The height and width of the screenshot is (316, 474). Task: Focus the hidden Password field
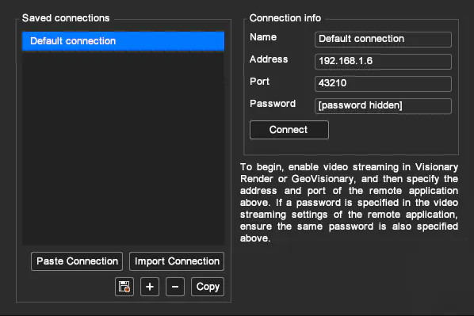pos(383,106)
